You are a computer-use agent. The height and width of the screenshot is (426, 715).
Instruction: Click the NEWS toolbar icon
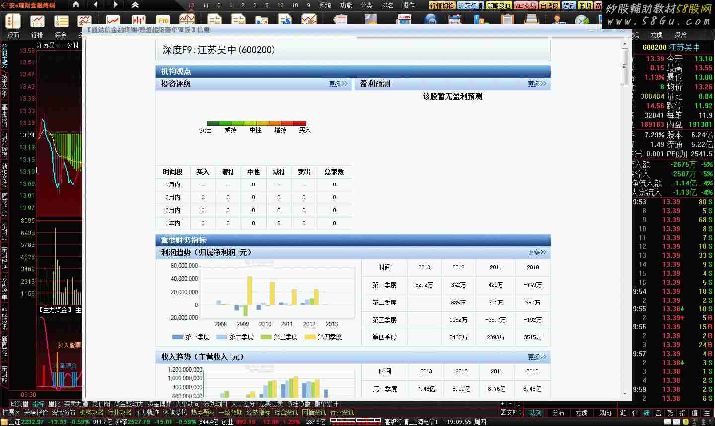click(404, 19)
